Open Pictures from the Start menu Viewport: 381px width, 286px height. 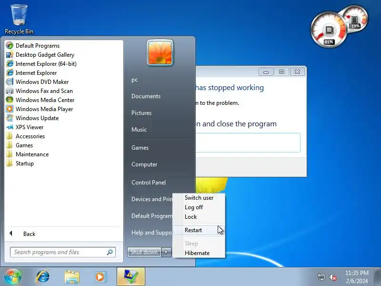click(141, 113)
